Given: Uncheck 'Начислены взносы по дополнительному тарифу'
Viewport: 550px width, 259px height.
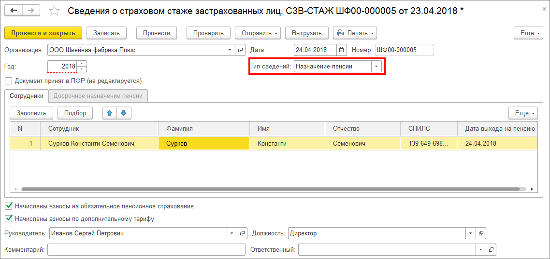Looking at the screenshot, I should pos(9,219).
